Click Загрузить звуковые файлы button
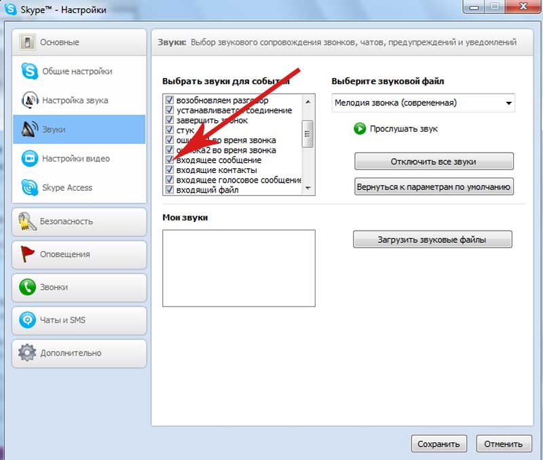This screenshot has width=543, height=460. pyautogui.click(x=432, y=239)
